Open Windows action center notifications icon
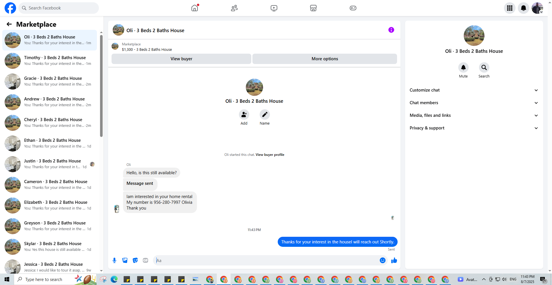 pos(543,279)
